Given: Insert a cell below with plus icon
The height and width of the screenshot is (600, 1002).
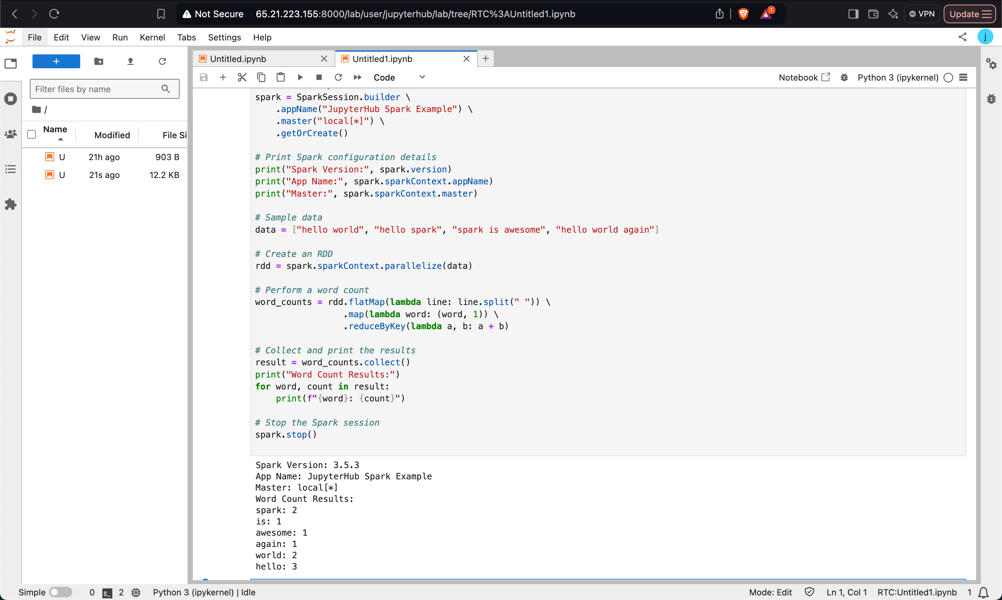Looking at the screenshot, I should pos(223,77).
